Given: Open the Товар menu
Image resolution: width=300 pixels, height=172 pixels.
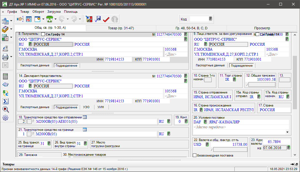Looking at the screenshot, I should (x=25, y=12).
